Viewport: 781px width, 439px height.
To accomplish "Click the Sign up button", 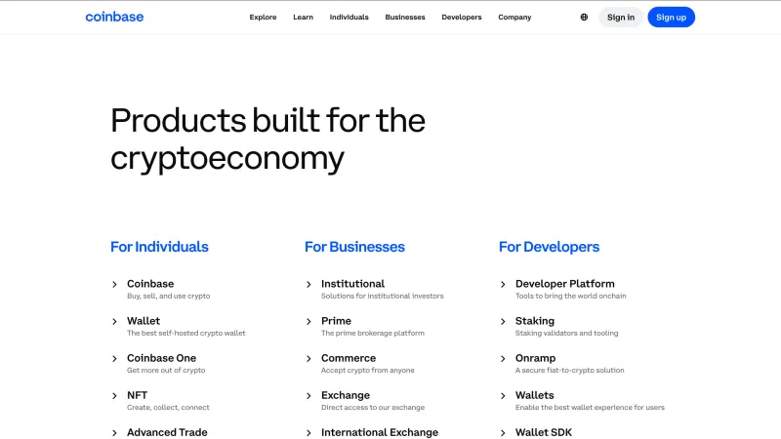I will pyautogui.click(x=671, y=17).
